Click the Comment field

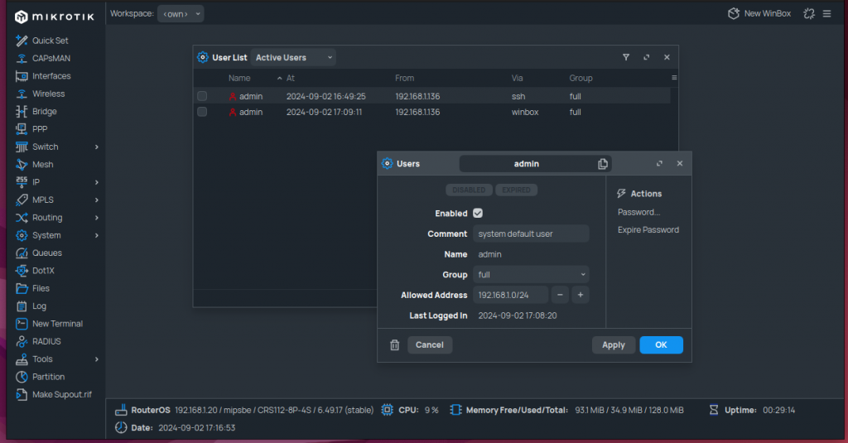[x=531, y=234]
